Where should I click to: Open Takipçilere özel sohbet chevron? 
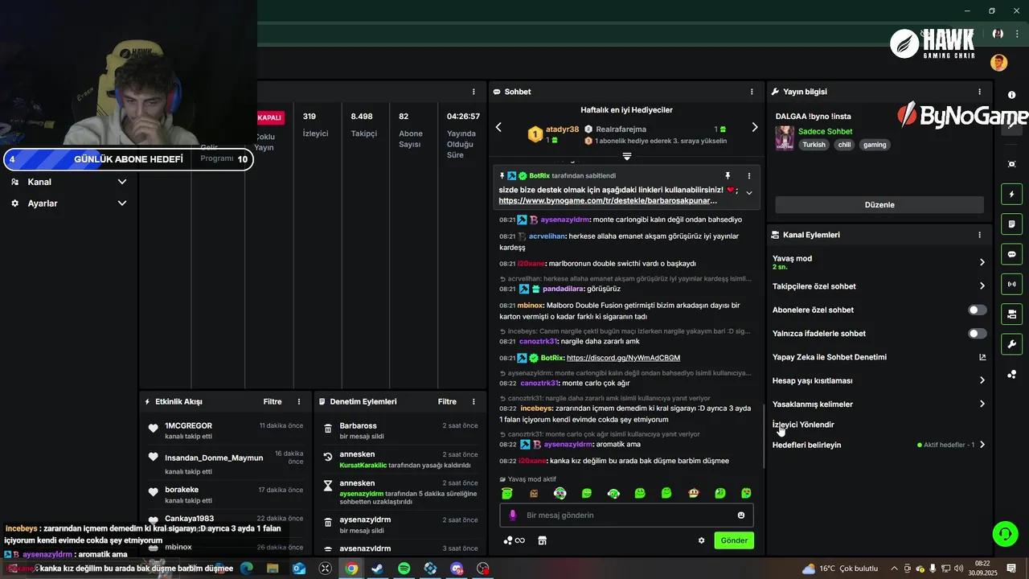click(982, 285)
